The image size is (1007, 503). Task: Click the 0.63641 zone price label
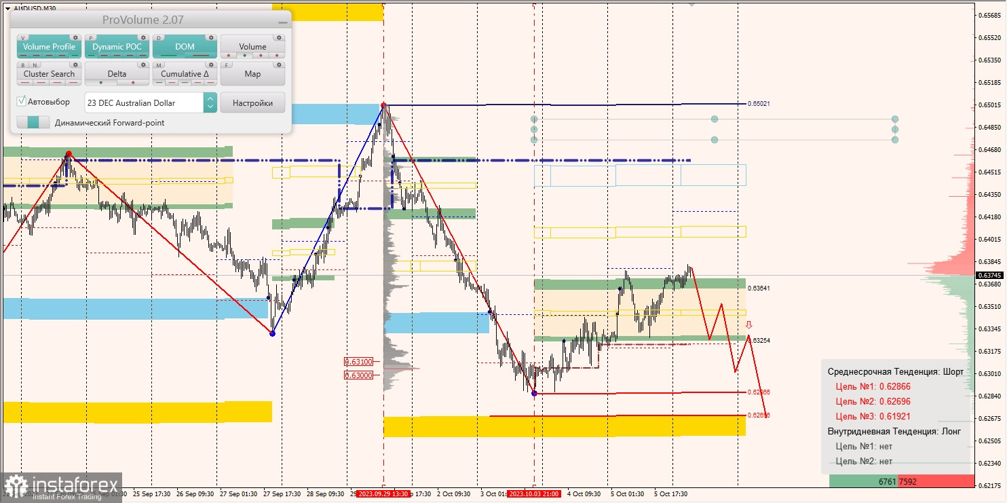coord(759,288)
